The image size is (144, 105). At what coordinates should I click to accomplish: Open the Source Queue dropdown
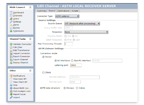[82, 24]
